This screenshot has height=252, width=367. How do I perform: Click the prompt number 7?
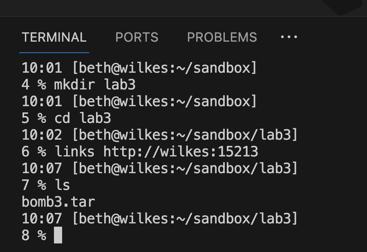tap(26, 185)
